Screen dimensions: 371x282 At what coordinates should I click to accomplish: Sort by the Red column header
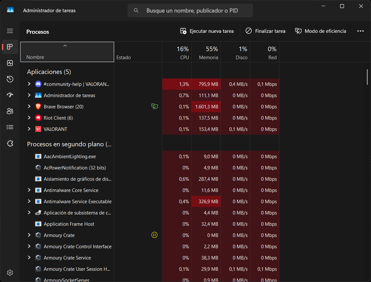click(x=265, y=52)
